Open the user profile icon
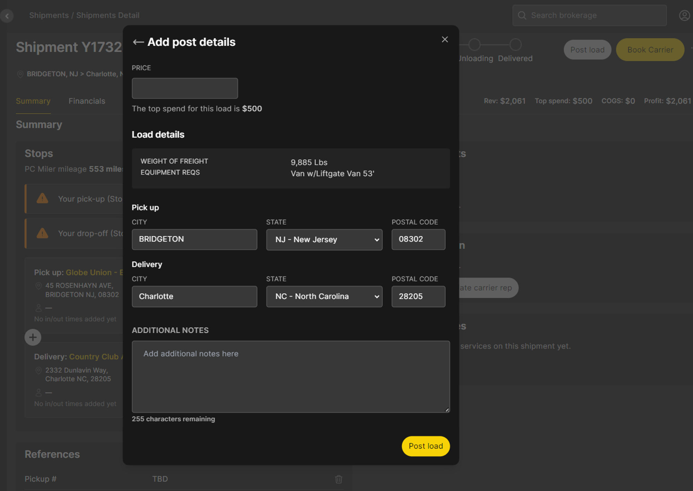 tap(684, 16)
